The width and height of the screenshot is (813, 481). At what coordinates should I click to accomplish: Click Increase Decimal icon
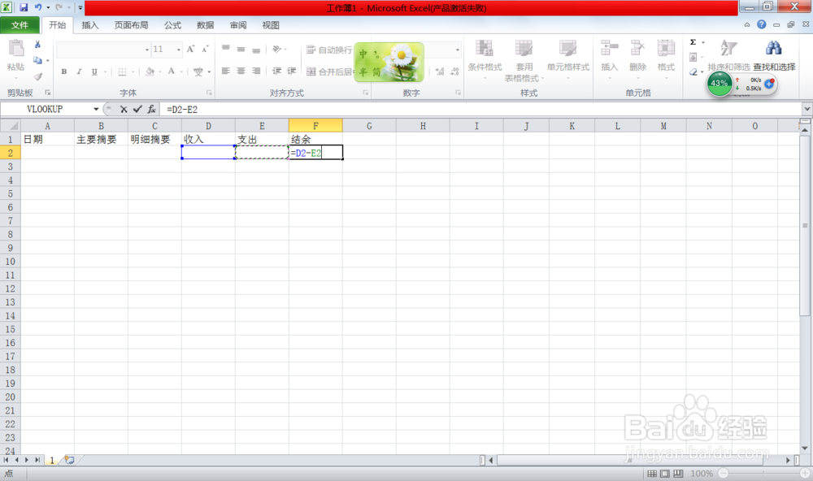[x=440, y=71]
